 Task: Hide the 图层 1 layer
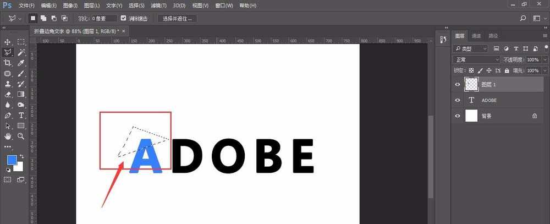point(457,84)
